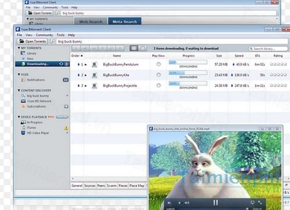
Task: Click the warning icon beside iTunes
Action: [66, 128]
